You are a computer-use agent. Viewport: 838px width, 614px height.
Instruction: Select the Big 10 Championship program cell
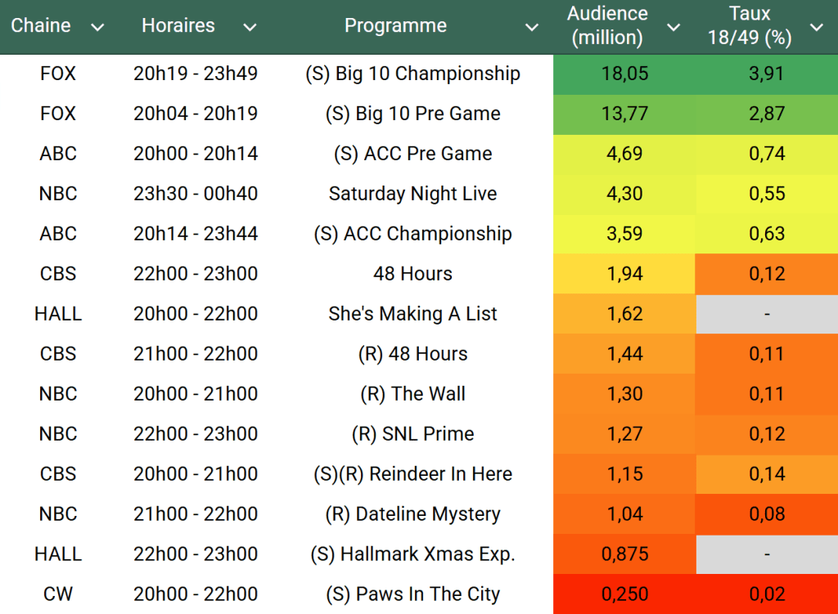point(412,74)
